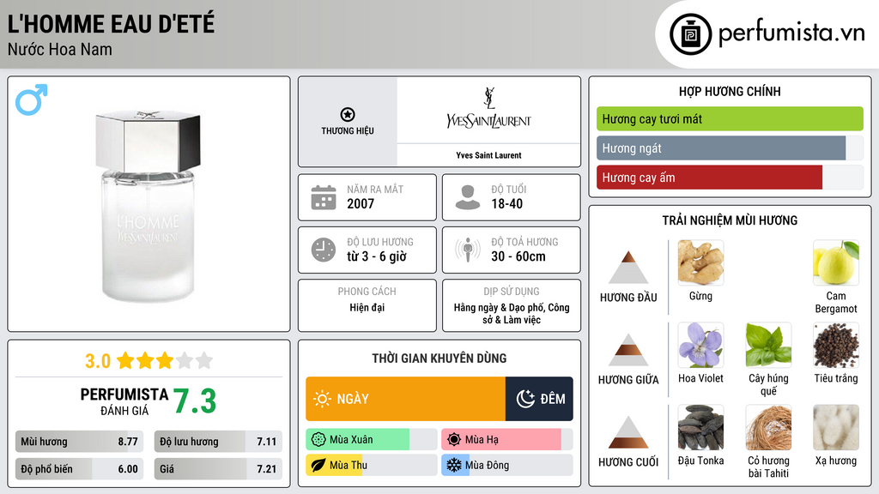Click the L'Homme perfume bottle image

point(149,206)
